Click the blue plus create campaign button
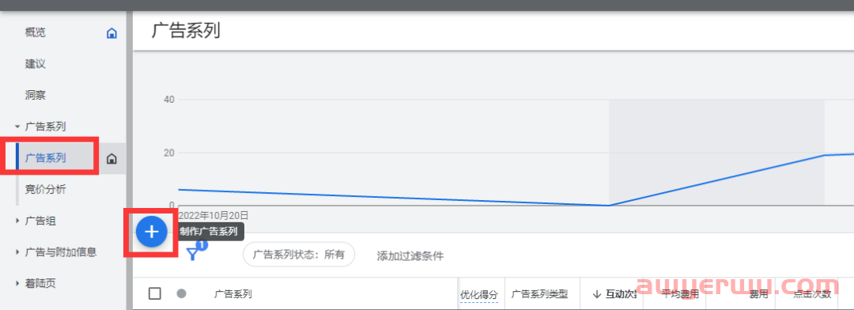Viewport: 854px width, 310px height. (x=151, y=232)
